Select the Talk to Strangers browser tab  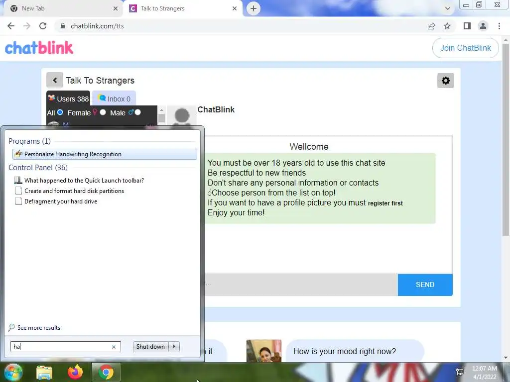pyautogui.click(x=182, y=8)
